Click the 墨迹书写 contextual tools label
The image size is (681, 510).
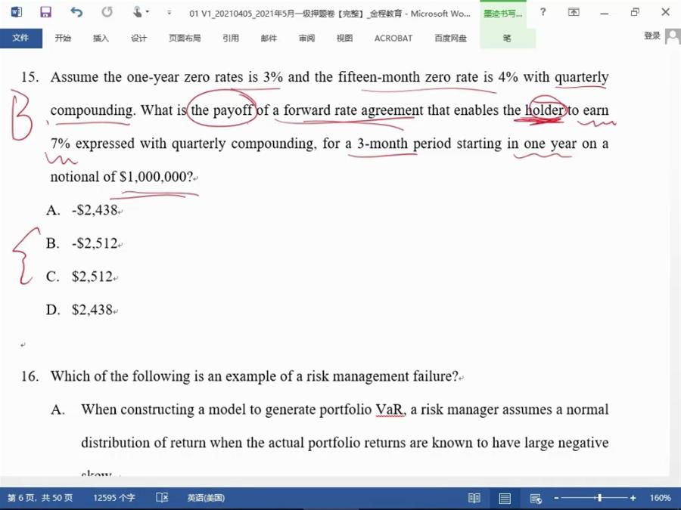[503, 14]
